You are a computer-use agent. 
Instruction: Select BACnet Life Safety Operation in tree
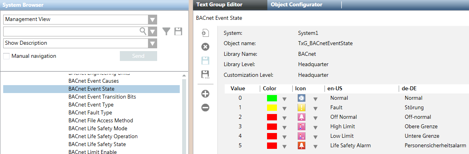103,137
